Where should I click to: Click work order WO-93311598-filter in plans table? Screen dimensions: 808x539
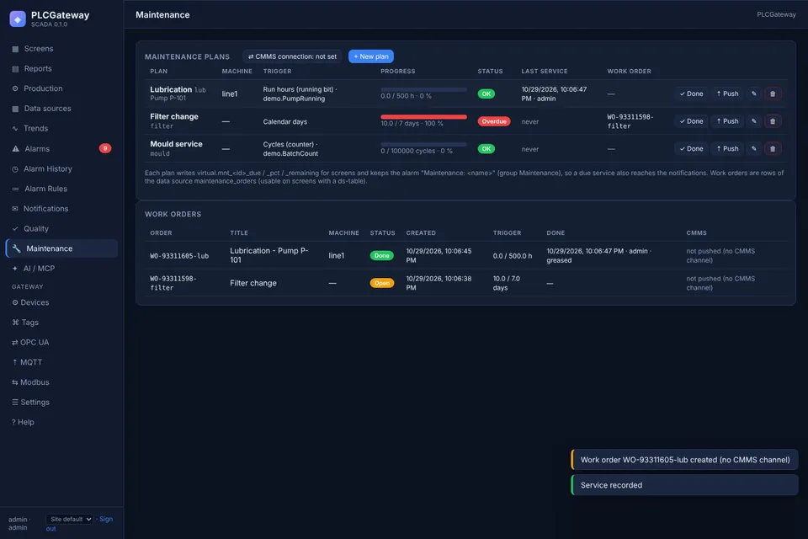coord(630,121)
